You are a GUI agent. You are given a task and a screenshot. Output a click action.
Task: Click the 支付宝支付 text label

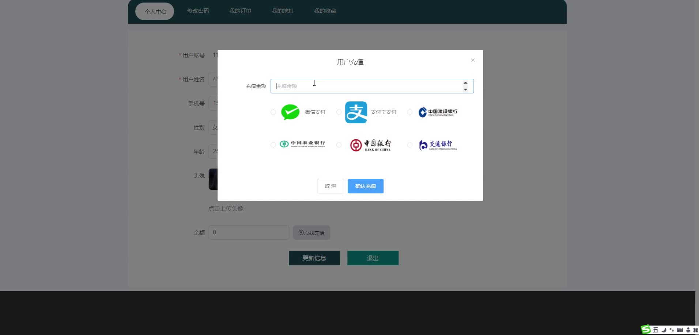point(383,112)
